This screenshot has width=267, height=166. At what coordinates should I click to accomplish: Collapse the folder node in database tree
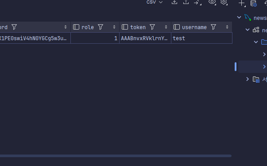(x=256, y=42)
